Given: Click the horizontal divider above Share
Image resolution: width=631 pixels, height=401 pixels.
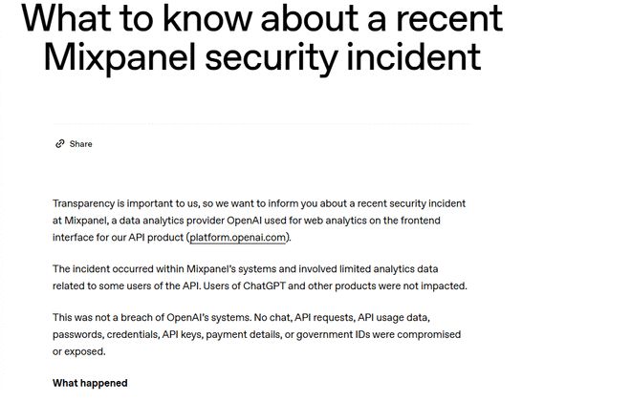Looking at the screenshot, I should tap(261, 123).
